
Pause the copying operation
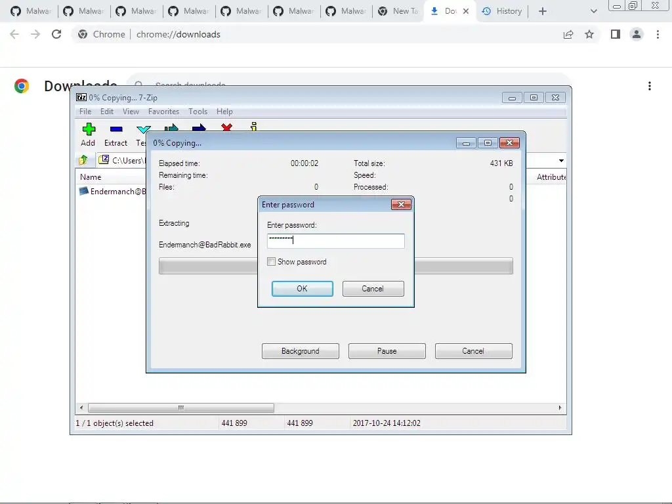point(387,351)
